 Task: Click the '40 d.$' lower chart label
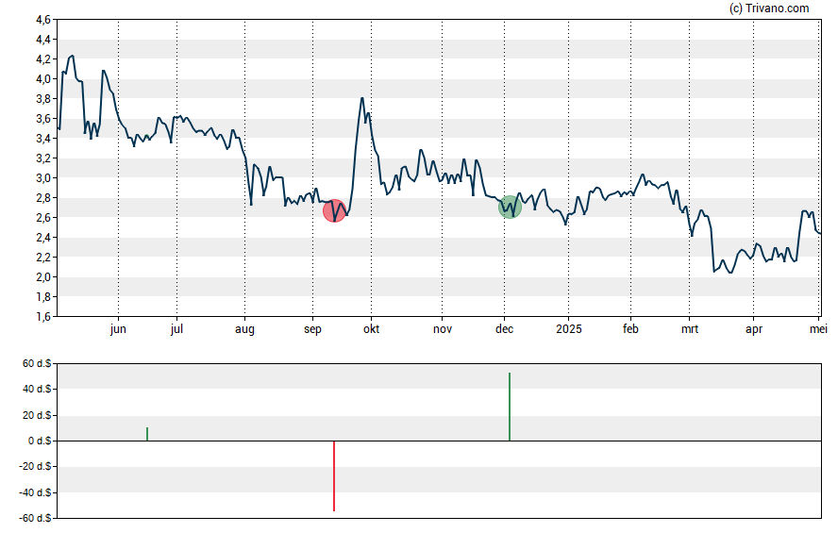pyautogui.click(x=37, y=389)
